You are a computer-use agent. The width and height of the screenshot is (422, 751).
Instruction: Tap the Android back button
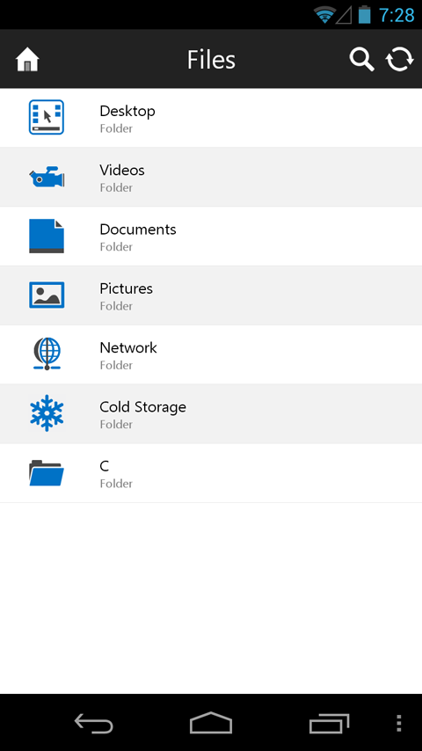(x=94, y=723)
